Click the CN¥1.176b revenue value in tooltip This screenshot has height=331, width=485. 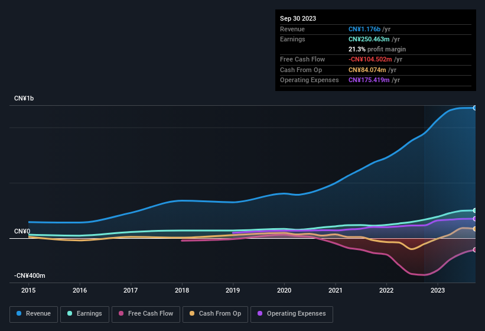click(x=364, y=29)
